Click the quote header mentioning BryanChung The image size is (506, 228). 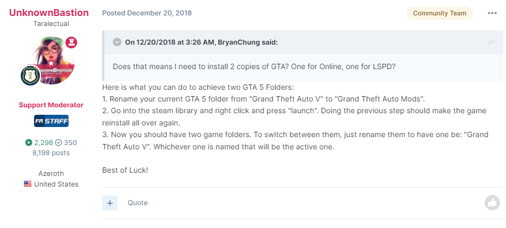(201, 43)
